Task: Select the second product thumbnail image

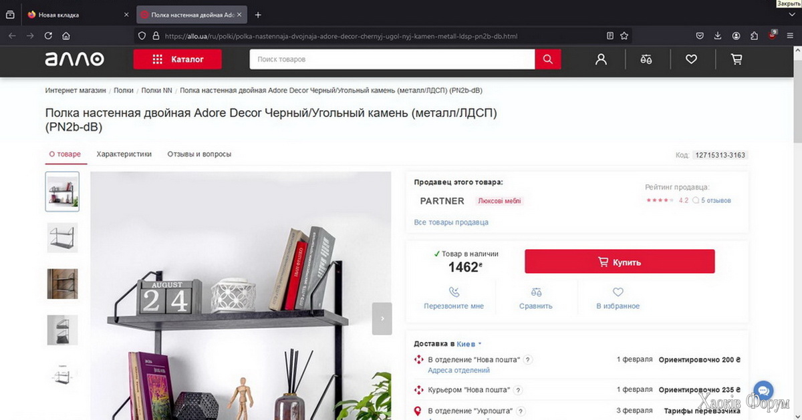Action: [62, 238]
